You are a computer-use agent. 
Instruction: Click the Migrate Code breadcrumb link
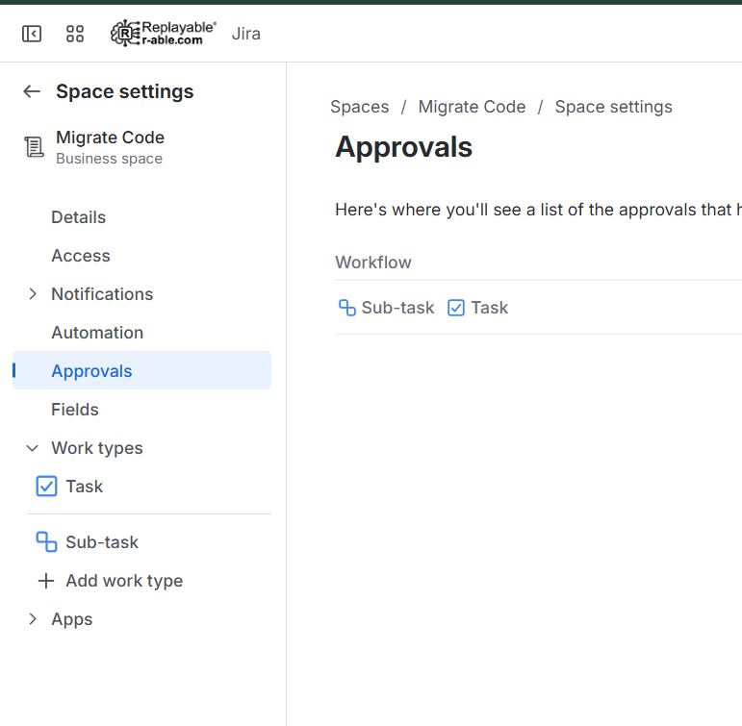(x=472, y=107)
